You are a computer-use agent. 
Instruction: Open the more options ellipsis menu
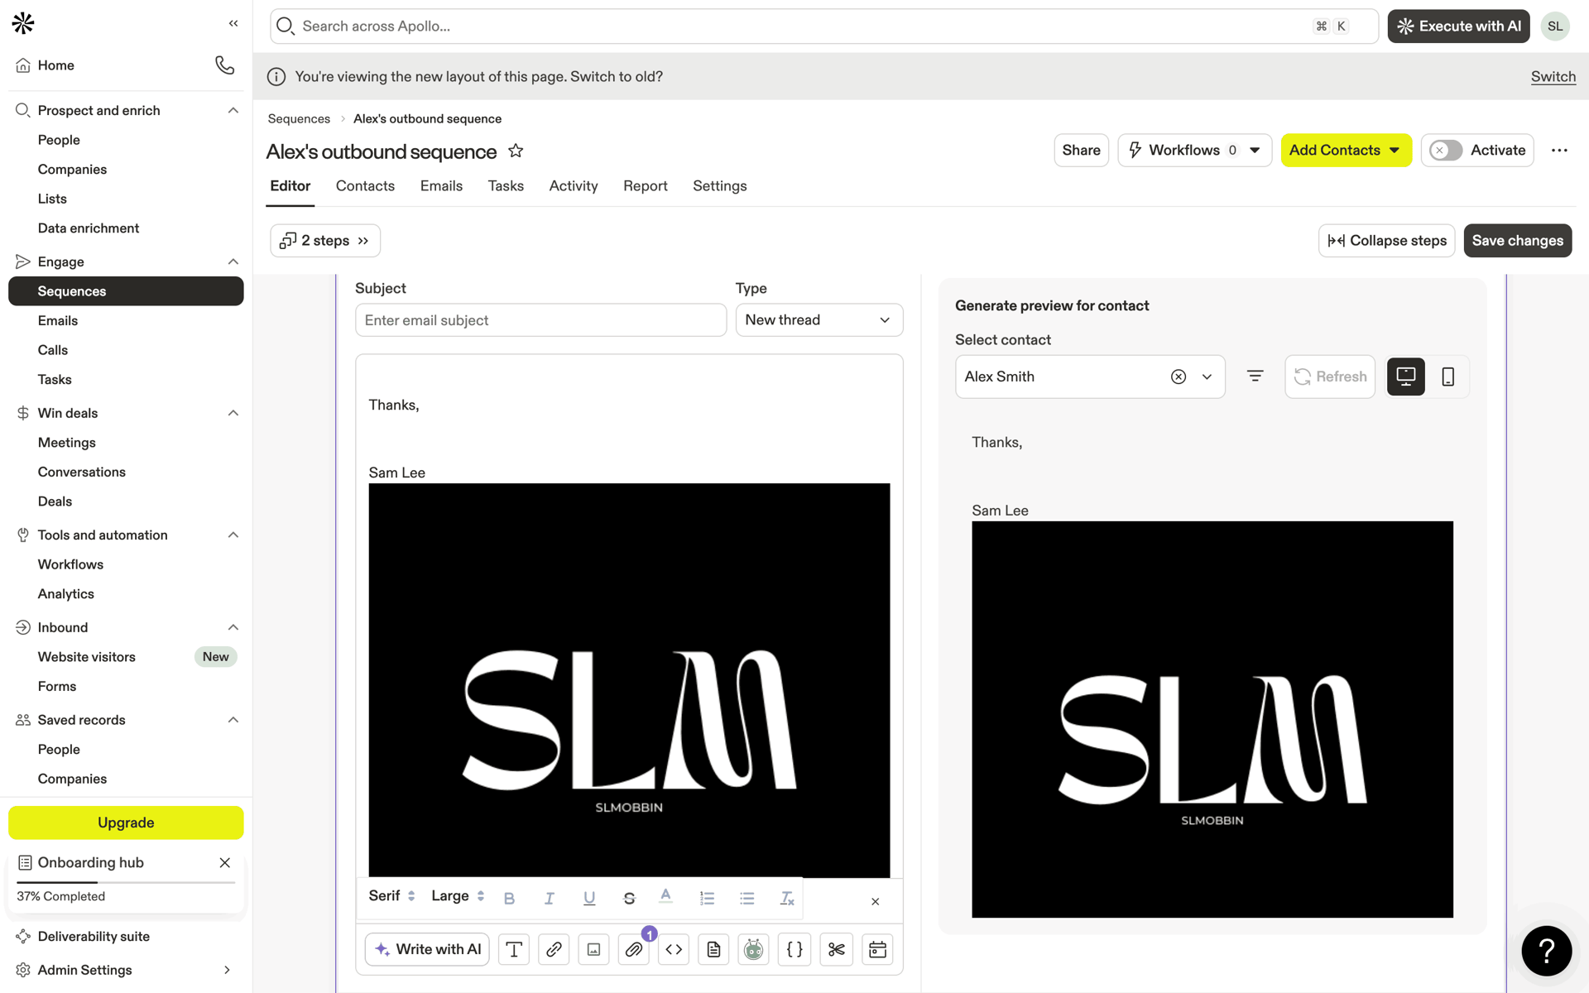coord(1559,151)
